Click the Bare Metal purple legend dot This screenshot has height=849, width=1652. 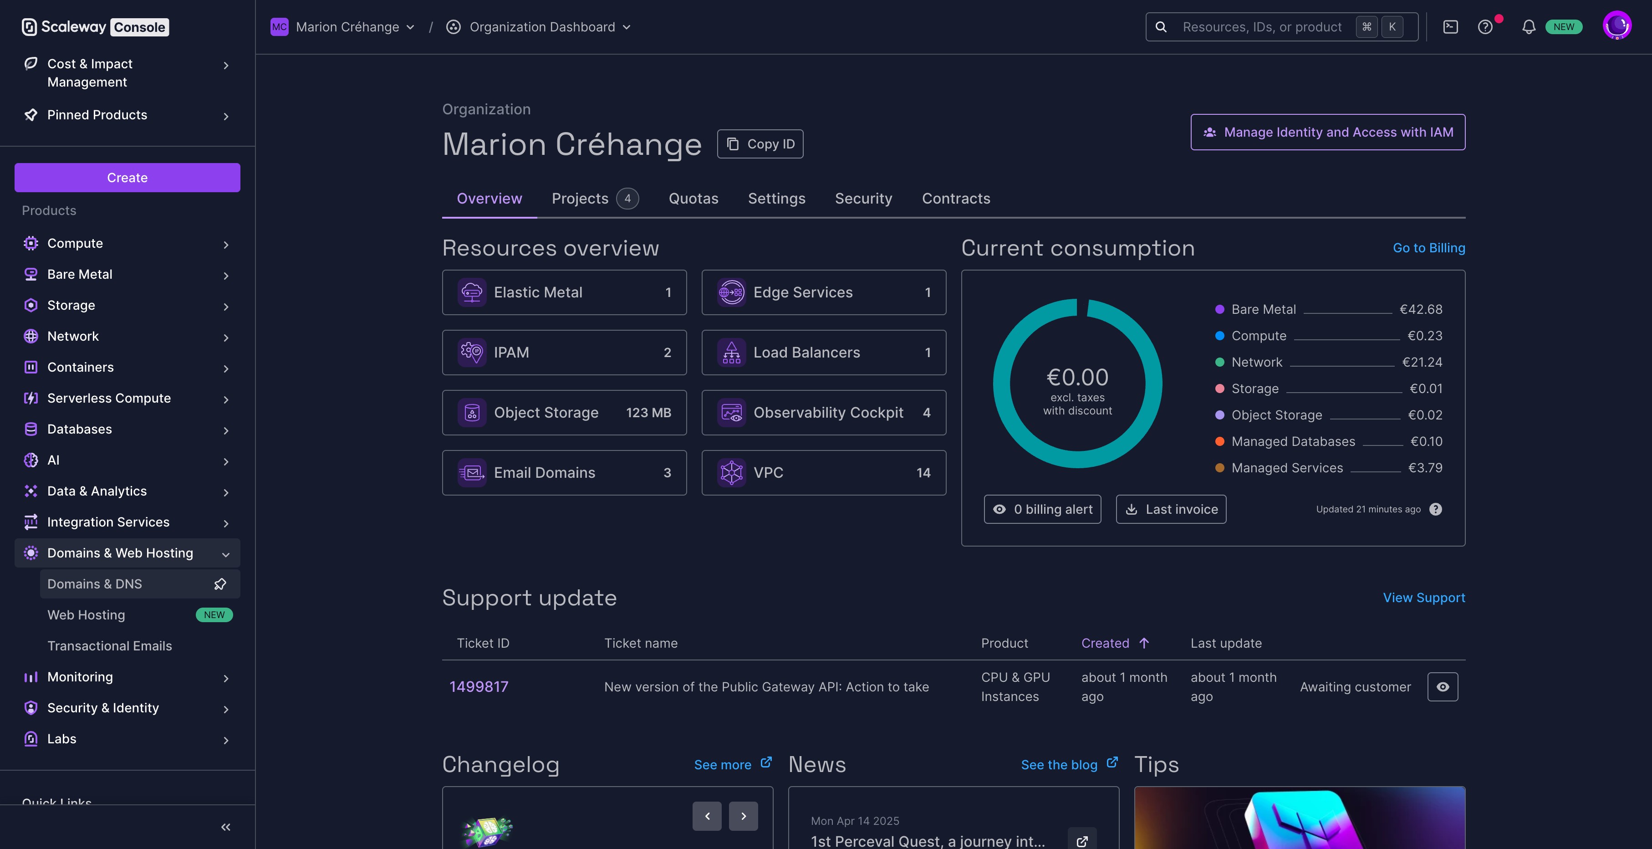click(x=1220, y=309)
